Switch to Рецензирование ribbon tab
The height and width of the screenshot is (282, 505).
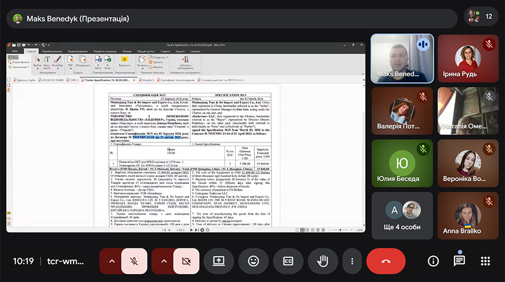77,51
